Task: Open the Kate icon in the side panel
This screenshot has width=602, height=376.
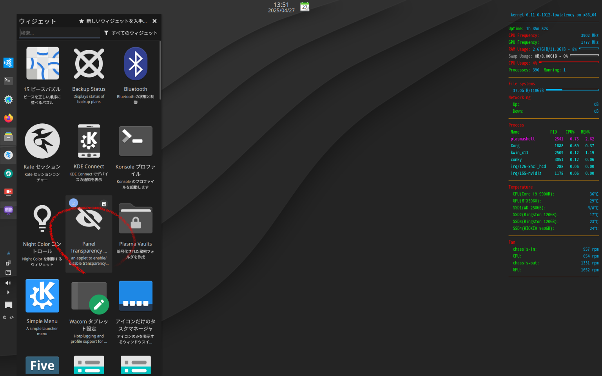Action: point(8,155)
